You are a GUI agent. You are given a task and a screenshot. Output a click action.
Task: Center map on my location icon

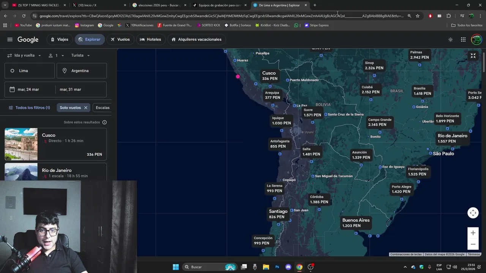click(473, 213)
